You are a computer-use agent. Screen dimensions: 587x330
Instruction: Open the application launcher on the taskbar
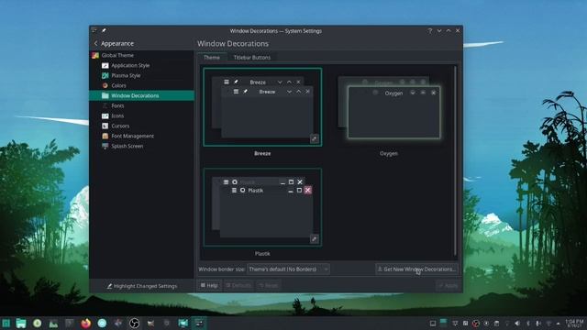tap(6, 324)
